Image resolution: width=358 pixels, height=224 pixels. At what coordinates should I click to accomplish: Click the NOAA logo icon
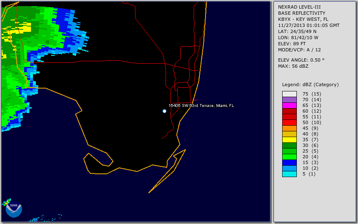[x=14, y=209]
